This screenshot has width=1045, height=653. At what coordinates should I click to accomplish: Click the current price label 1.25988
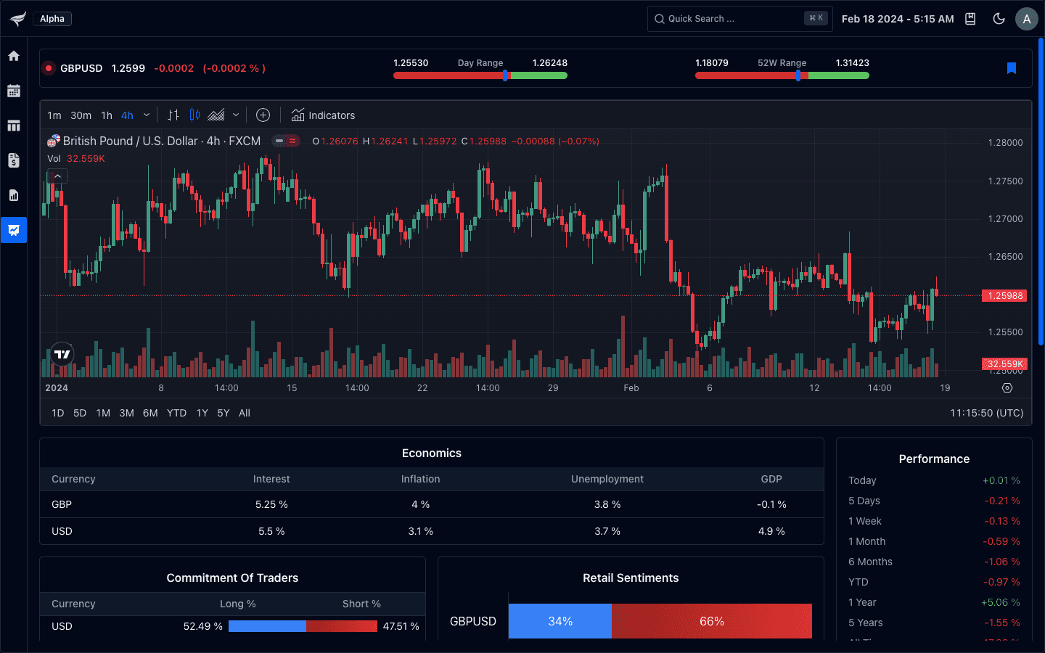(x=1004, y=296)
